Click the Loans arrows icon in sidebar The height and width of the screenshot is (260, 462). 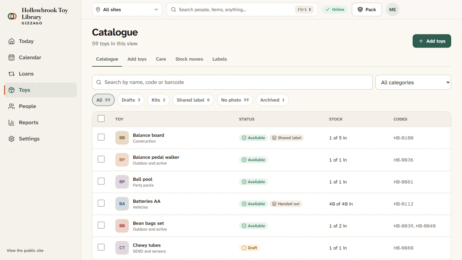coord(11,74)
